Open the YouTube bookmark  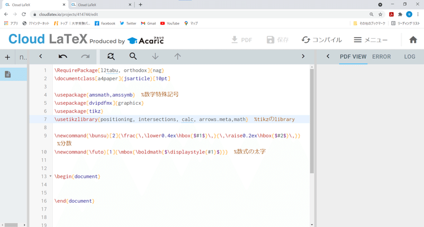[170, 23]
